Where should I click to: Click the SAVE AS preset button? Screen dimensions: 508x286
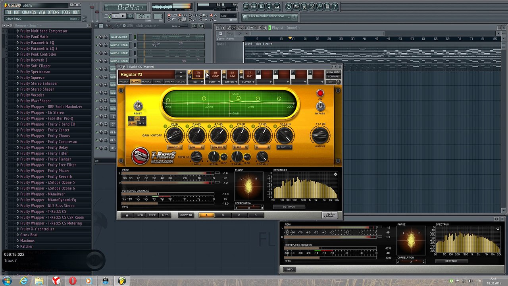[169, 81]
